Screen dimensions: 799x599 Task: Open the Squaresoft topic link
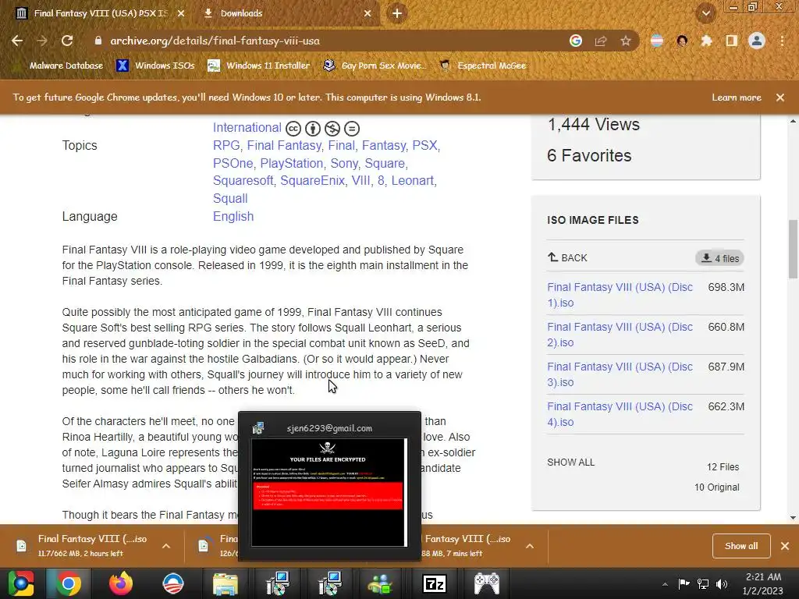point(243,181)
